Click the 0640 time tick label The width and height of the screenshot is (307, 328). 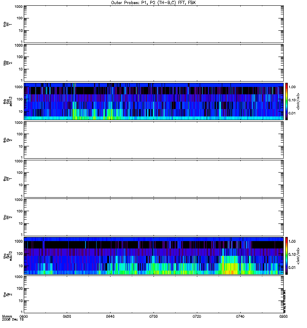tap(110, 316)
